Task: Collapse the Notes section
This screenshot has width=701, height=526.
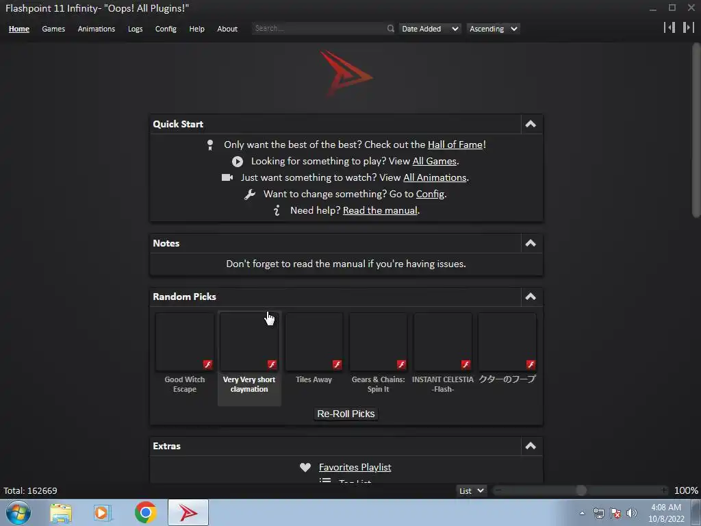Action: point(531,243)
